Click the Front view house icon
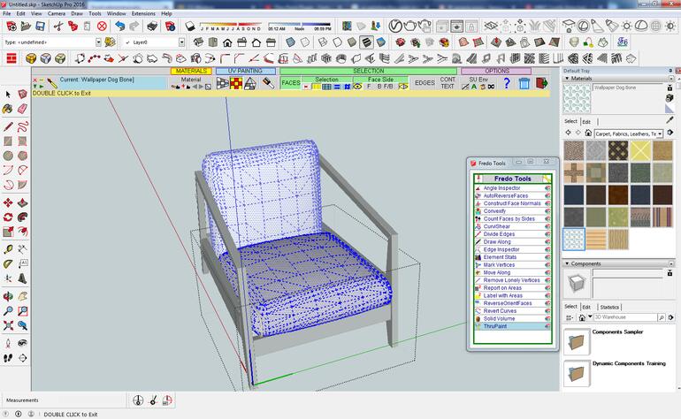681x419 pixels. coord(227,42)
